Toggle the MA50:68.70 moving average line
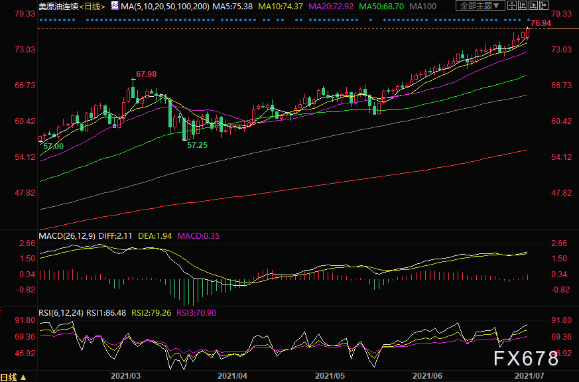Image resolution: width=579 pixels, height=382 pixels. (381, 6)
